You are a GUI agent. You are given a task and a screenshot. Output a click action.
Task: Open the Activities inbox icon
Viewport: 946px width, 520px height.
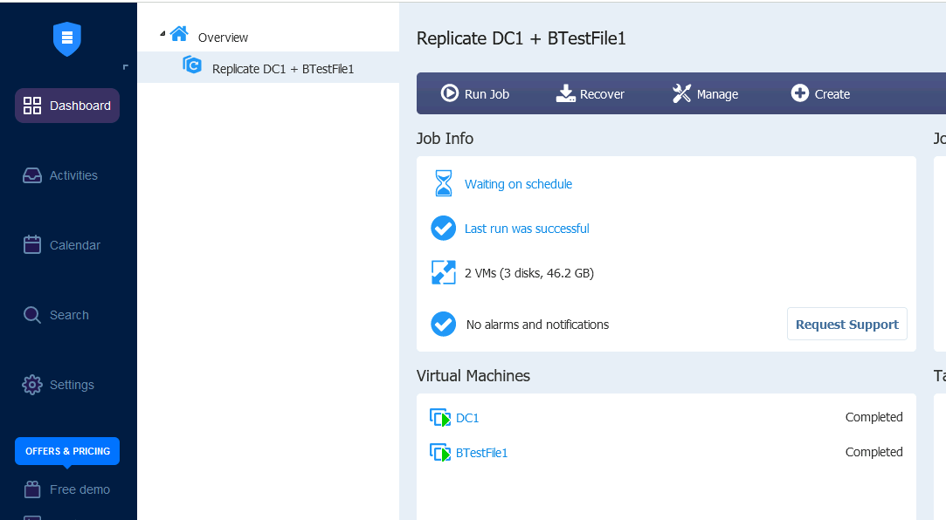[32, 175]
